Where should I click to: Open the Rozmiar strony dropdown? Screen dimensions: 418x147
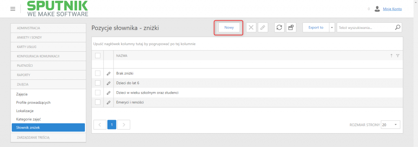[391, 125]
